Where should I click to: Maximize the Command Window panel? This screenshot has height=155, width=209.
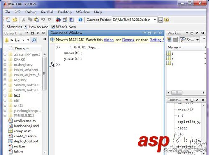150,33
